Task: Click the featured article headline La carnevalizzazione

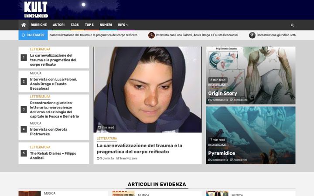Action: (x=140, y=149)
